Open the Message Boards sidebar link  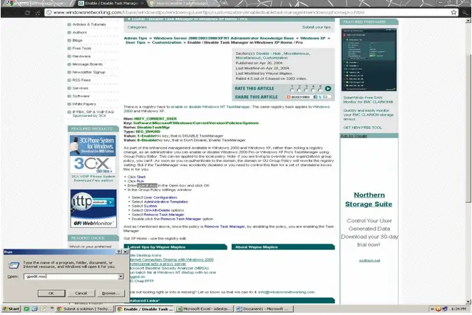click(x=87, y=64)
